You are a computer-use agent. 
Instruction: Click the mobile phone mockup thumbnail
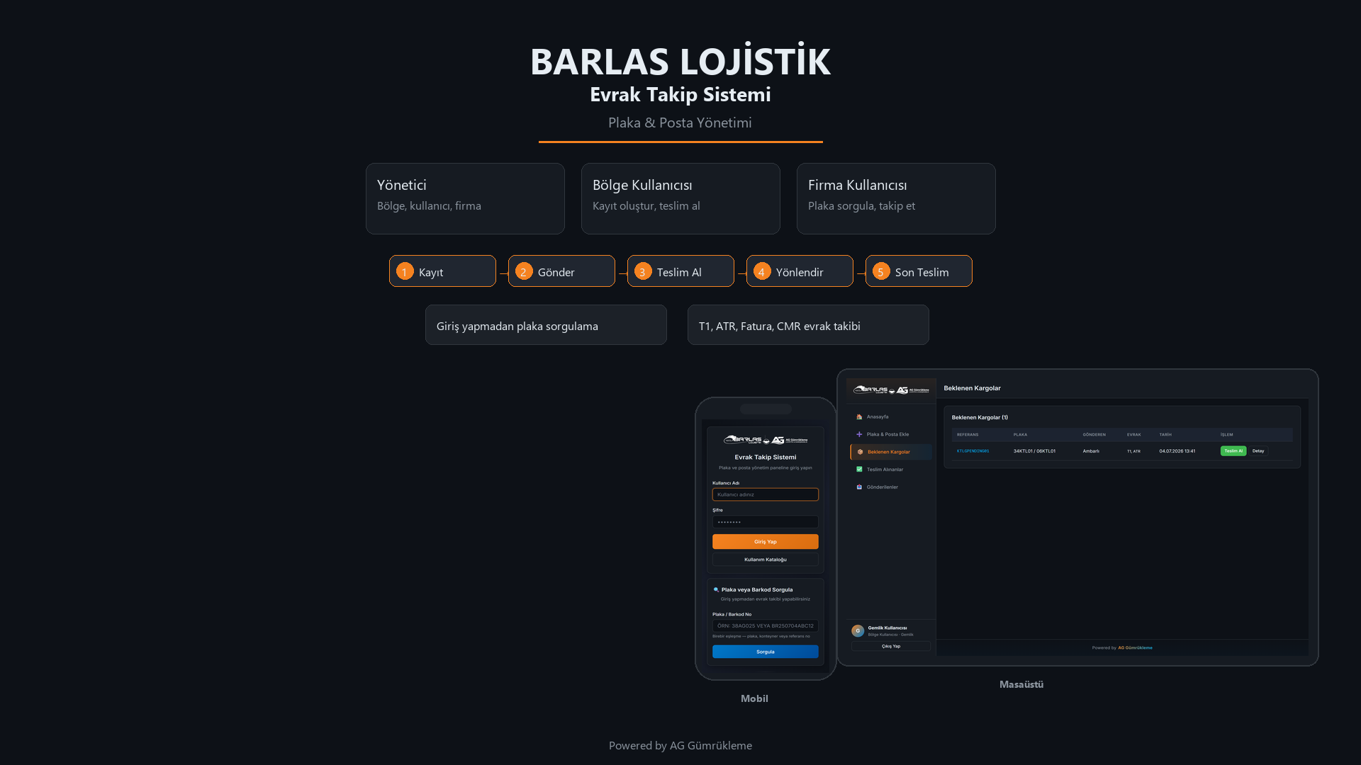766,538
